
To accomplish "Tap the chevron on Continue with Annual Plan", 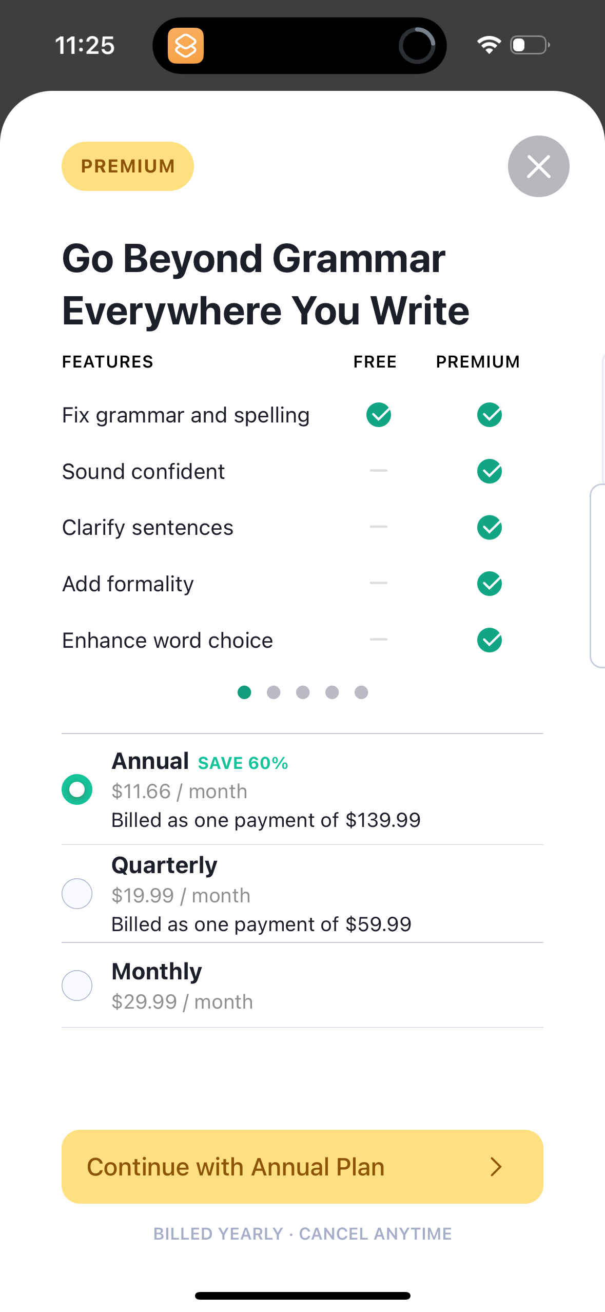I will [496, 1166].
